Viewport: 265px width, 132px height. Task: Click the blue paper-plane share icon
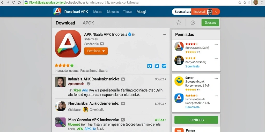[164, 66]
